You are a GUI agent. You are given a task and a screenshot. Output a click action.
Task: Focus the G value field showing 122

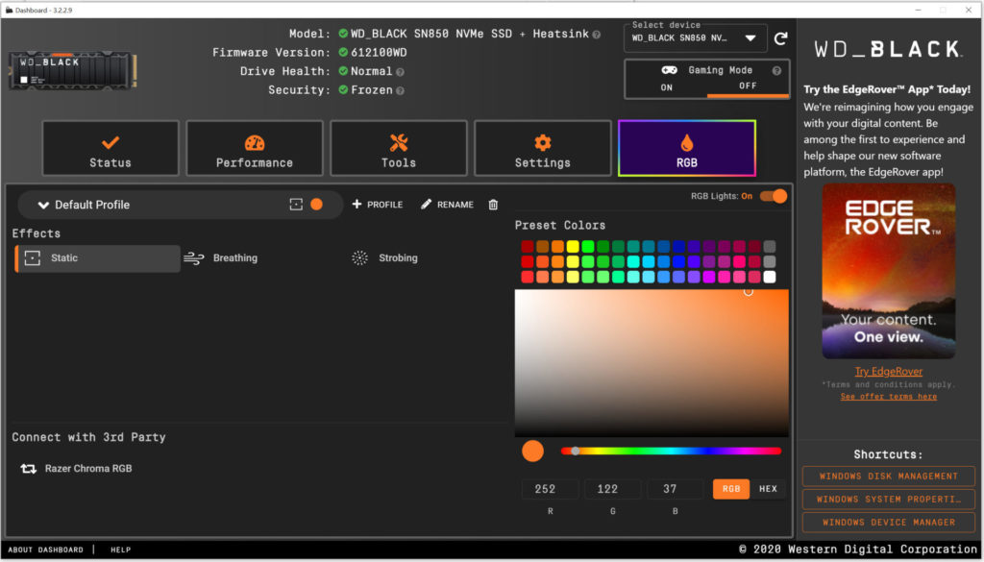tap(612, 489)
